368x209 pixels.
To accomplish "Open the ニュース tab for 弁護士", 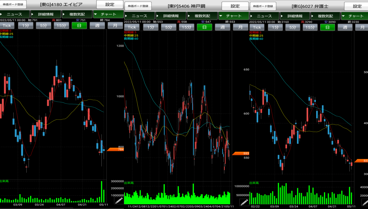I will 264,16.
